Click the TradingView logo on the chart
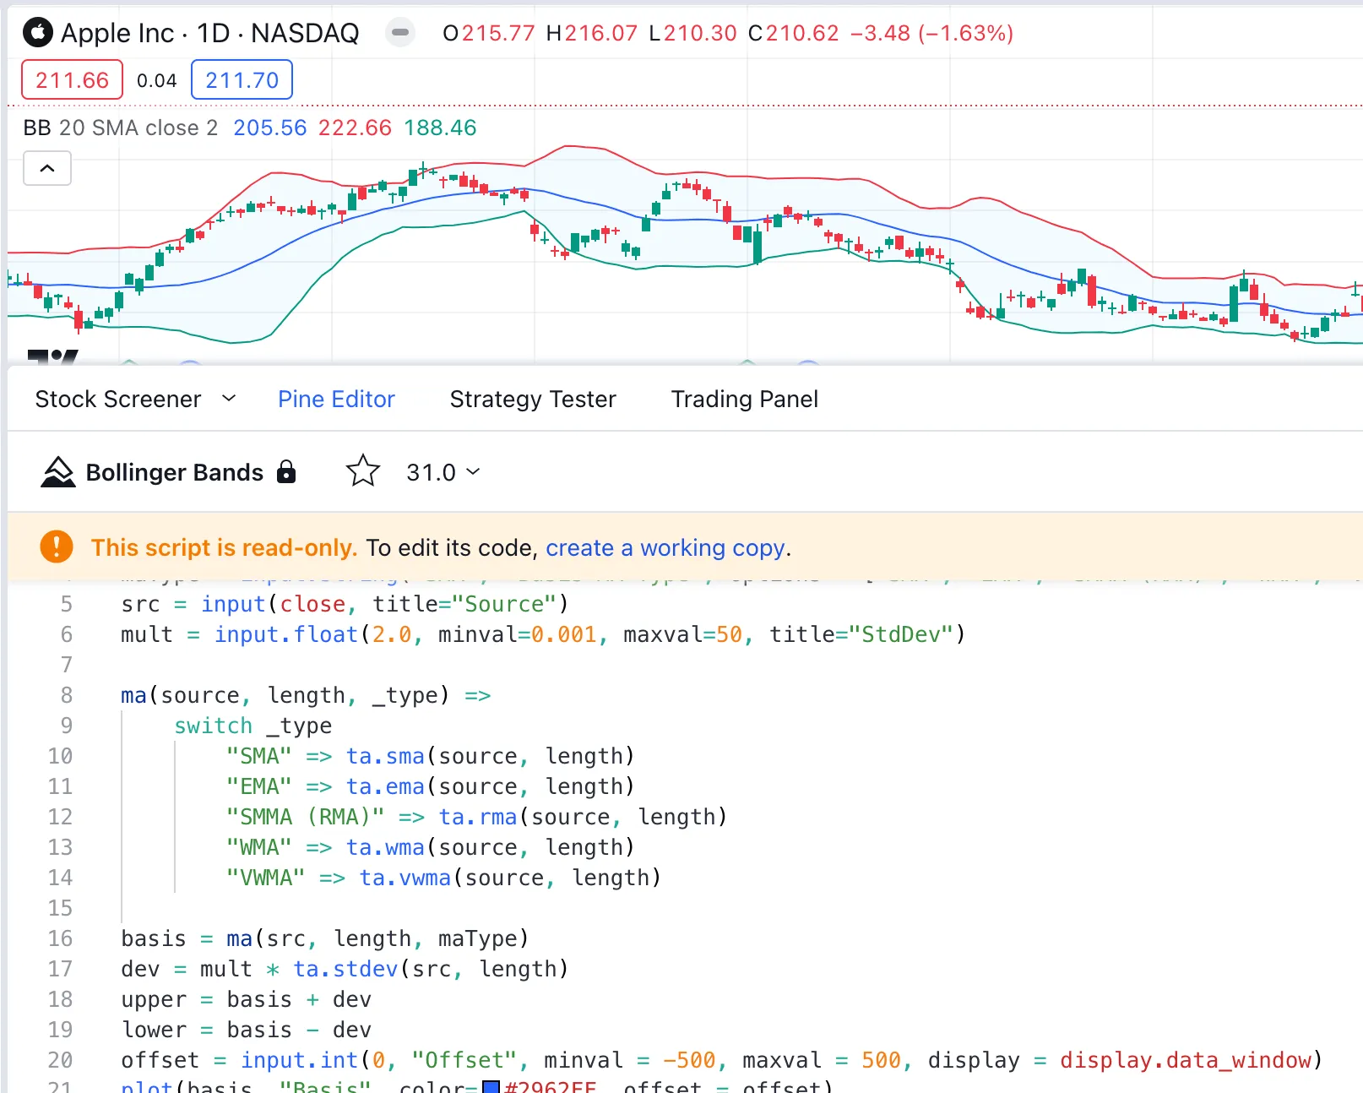This screenshot has width=1363, height=1093. tap(52, 356)
